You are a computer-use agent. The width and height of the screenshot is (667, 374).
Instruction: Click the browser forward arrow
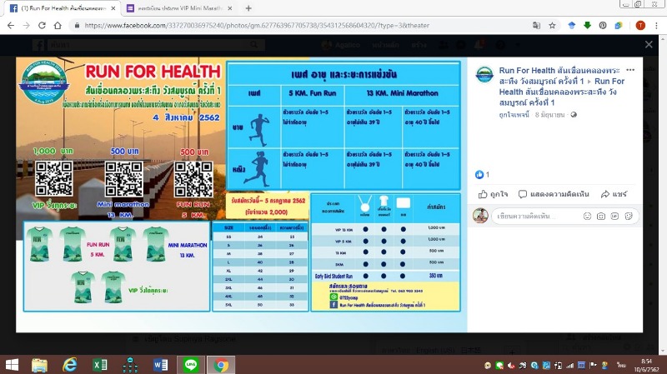click(x=27, y=26)
